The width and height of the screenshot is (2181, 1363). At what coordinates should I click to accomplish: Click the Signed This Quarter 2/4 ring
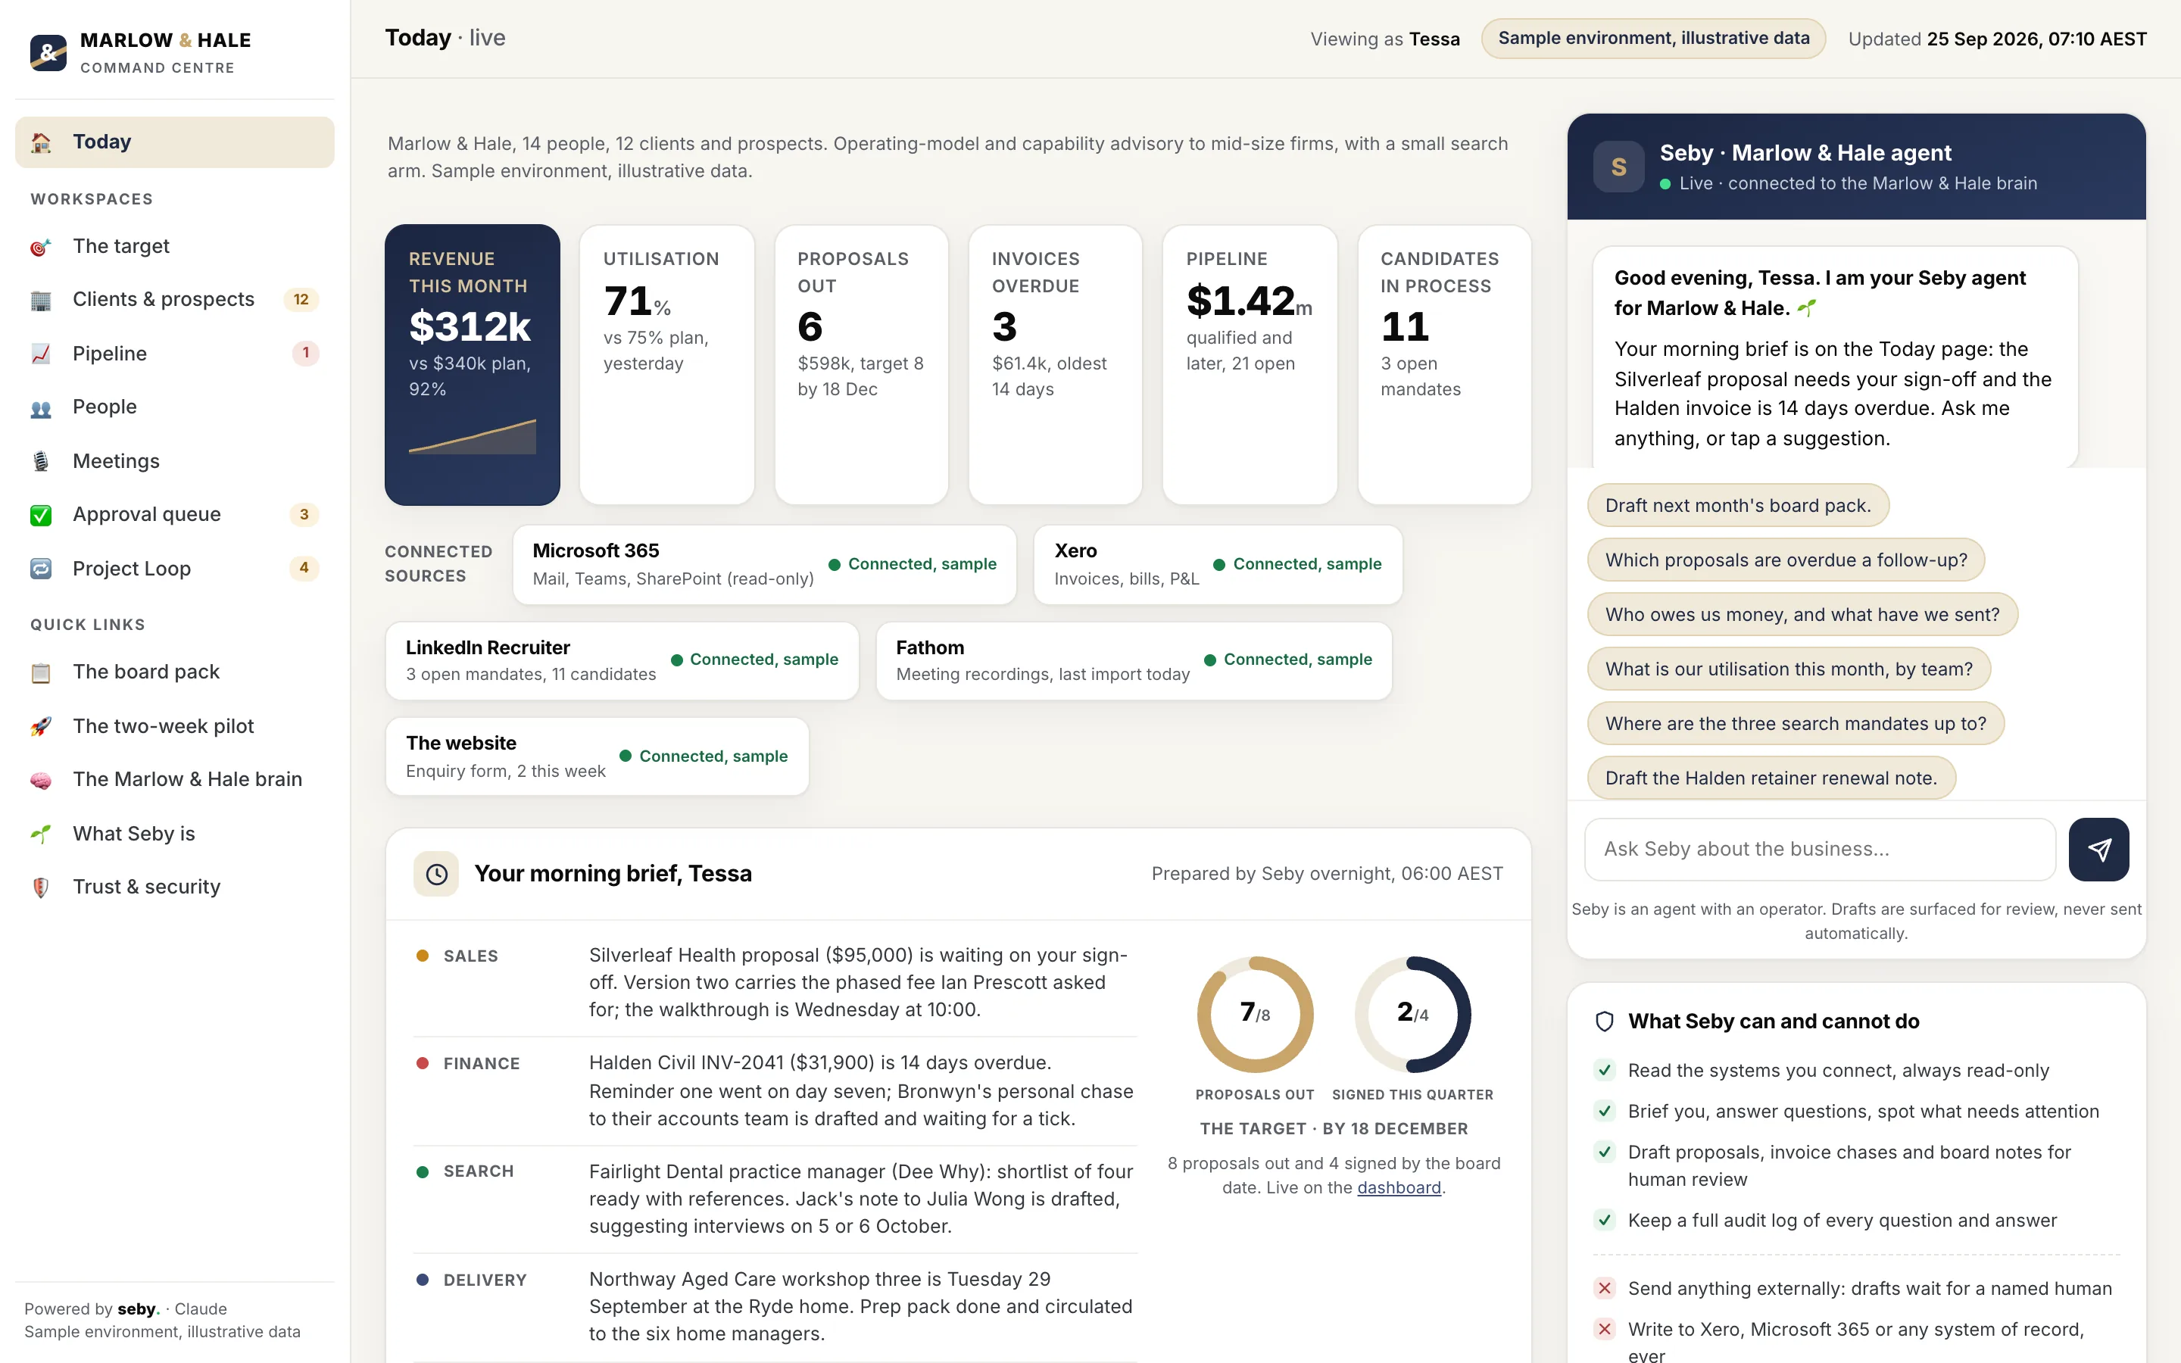1412,1014
